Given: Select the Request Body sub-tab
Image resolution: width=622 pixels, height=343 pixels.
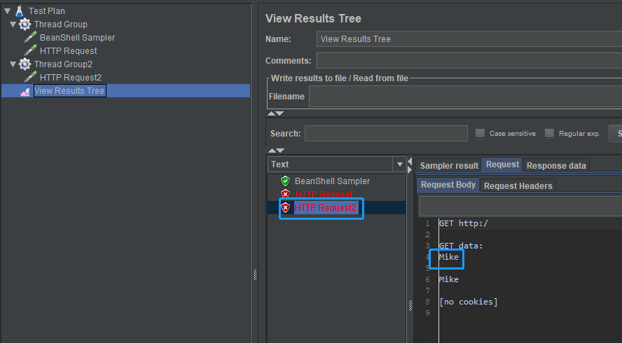Looking at the screenshot, I should click(x=448, y=185).
